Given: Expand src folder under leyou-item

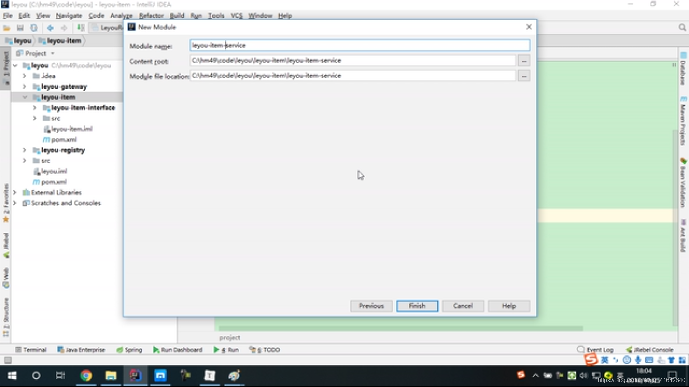Looking at the screenshot, I should [x=34, y=118].
